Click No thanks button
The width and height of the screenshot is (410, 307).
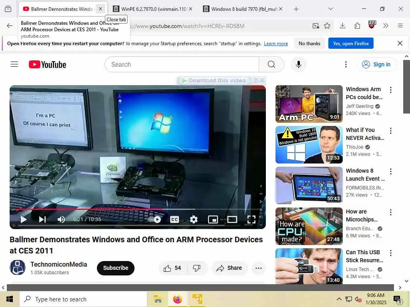point(310,43)
